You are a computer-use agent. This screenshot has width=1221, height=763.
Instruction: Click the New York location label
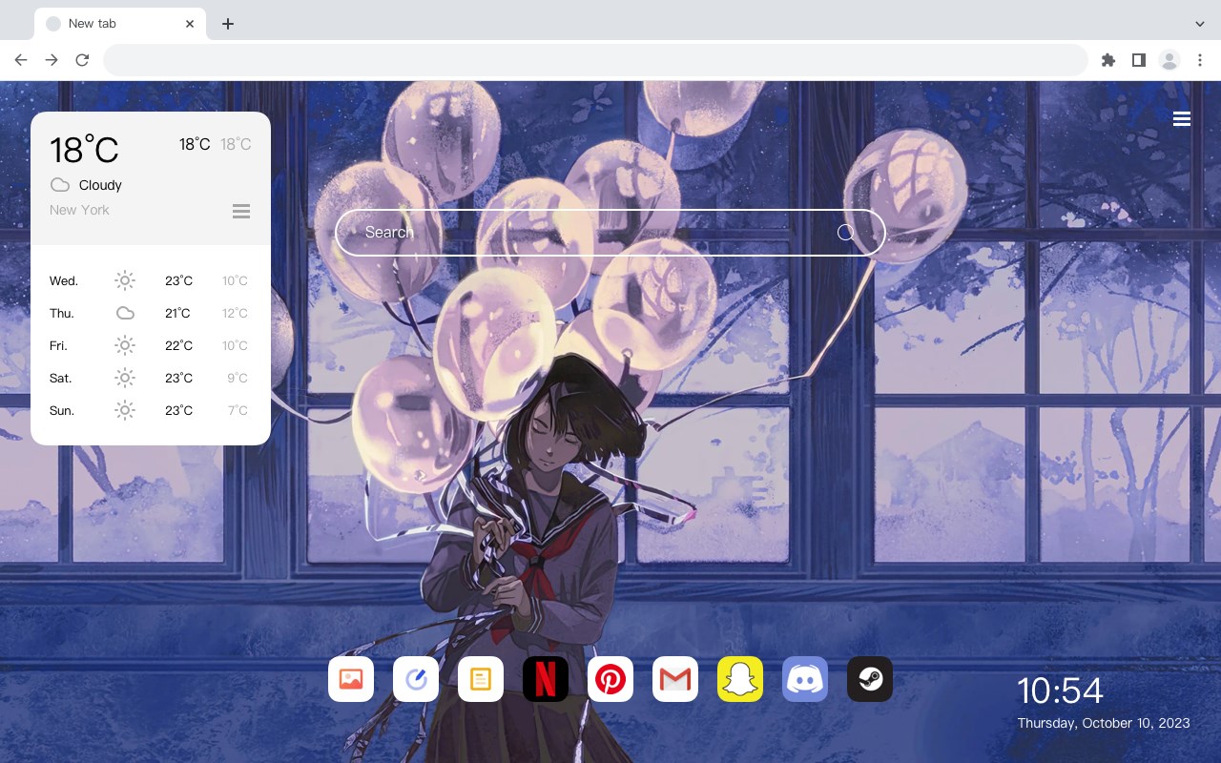click(79, 210)
